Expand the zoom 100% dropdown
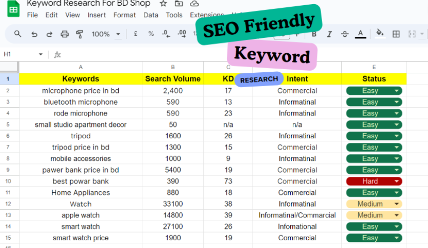Screen dimensions: 428x248 [x=118, y=34]
